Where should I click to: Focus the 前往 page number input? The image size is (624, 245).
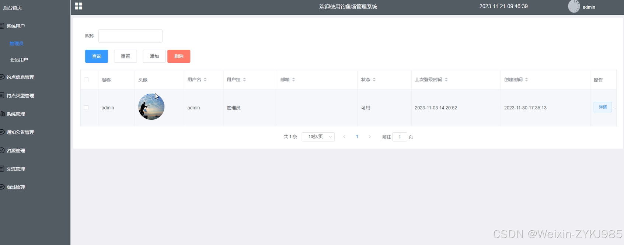[x=400, y=137]
